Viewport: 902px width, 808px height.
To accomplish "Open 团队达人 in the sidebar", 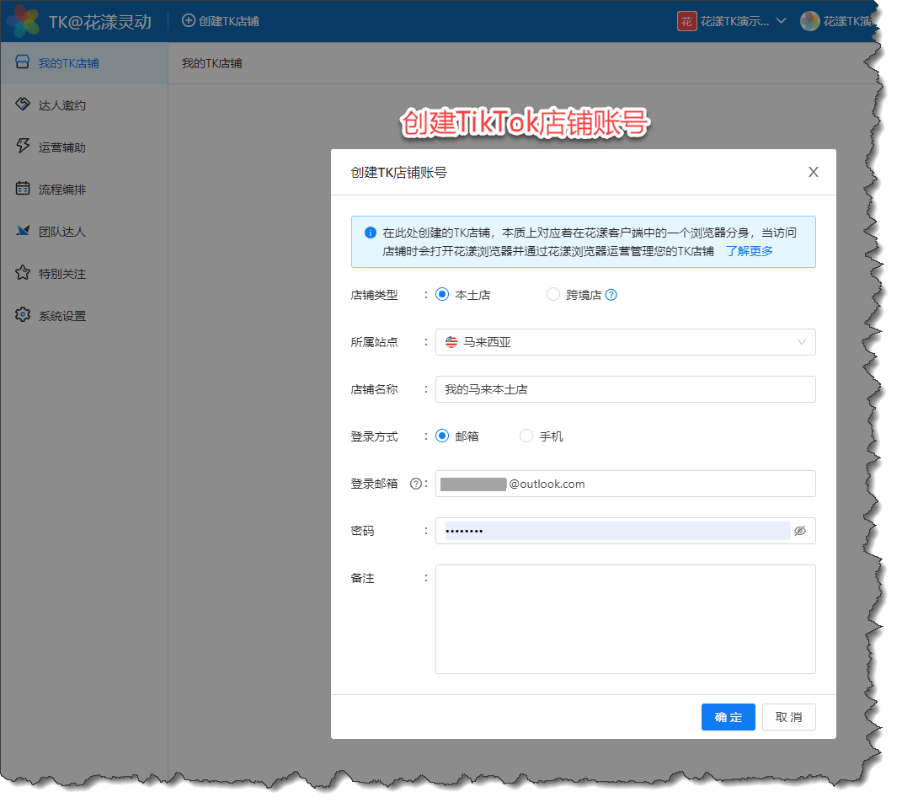I will pos(84,232).
